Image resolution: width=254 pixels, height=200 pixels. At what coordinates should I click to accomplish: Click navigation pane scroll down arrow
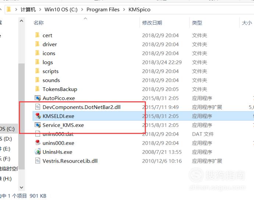tap(21, 188)
